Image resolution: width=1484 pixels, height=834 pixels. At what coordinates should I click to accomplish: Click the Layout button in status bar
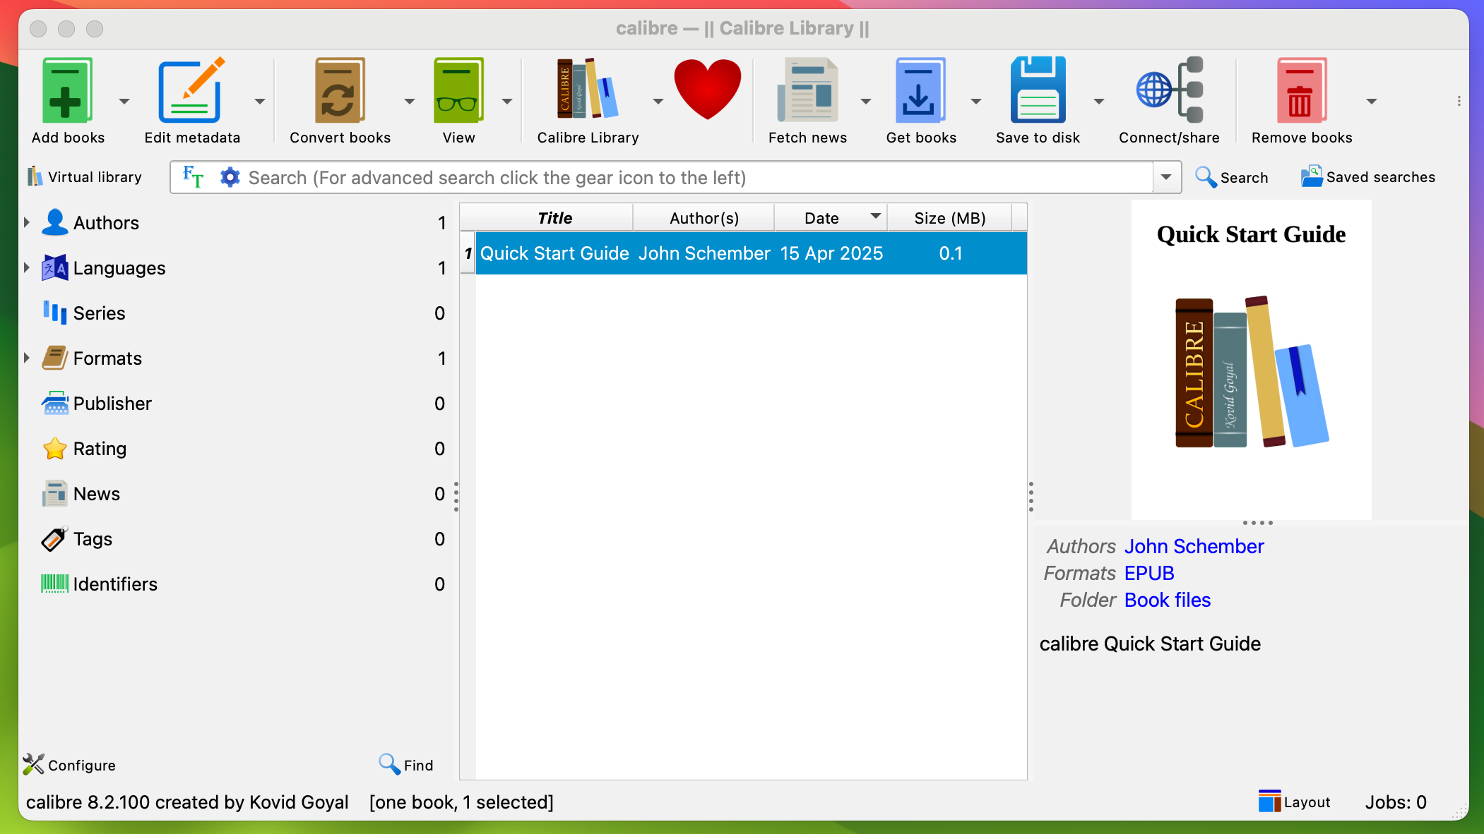pyautogui.click(x=1294, y=802)
